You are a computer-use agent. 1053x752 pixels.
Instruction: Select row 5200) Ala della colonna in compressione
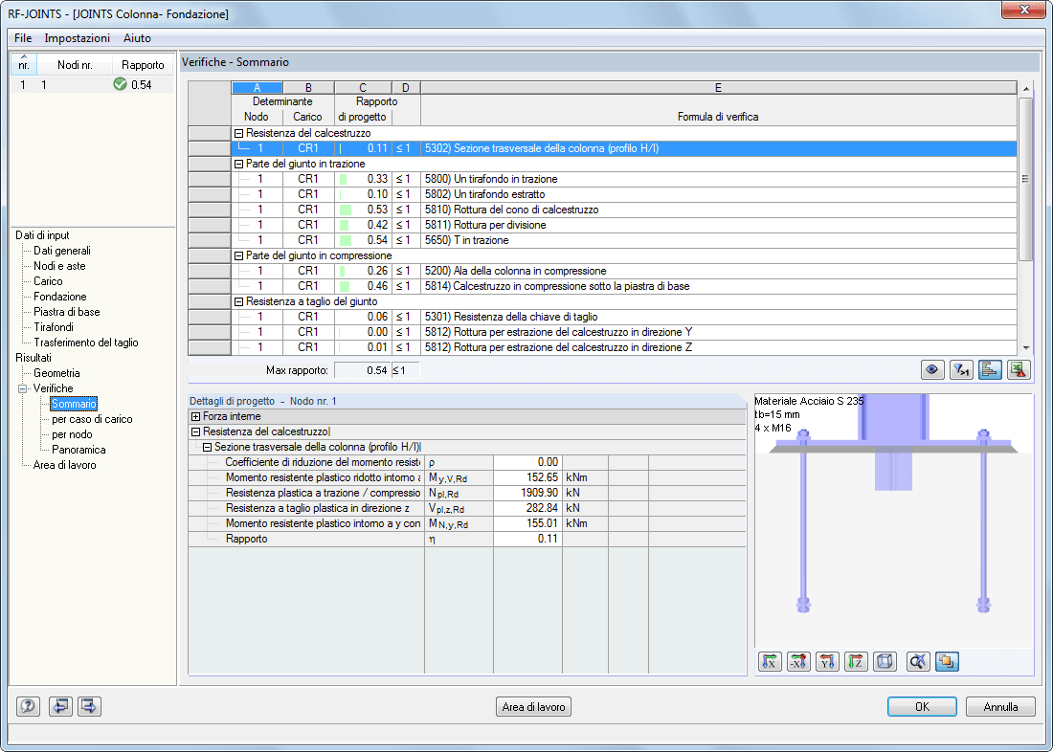tap(624, 272)
